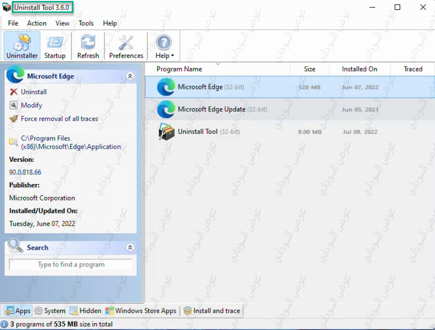The image size is (435, 330).
Task: Open the View menu
Action: pos(62,23)
